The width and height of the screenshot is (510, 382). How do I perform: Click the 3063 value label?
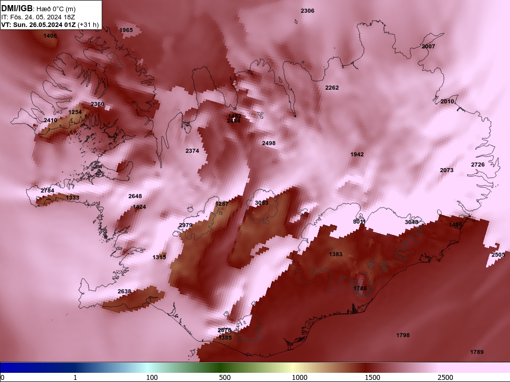pos(262,203)
